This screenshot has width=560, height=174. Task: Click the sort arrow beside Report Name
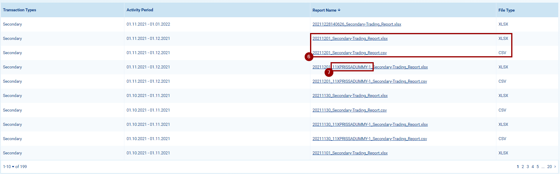click(339, 10)
